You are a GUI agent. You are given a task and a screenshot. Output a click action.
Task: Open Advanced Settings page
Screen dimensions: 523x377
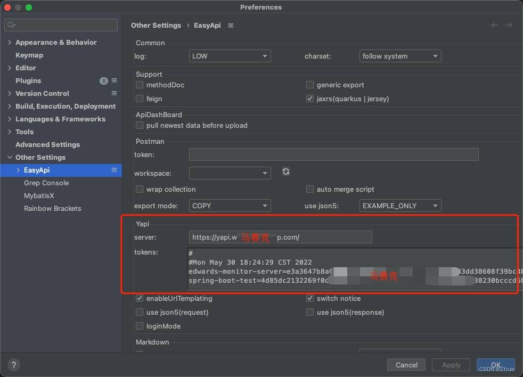coord(48,144)
